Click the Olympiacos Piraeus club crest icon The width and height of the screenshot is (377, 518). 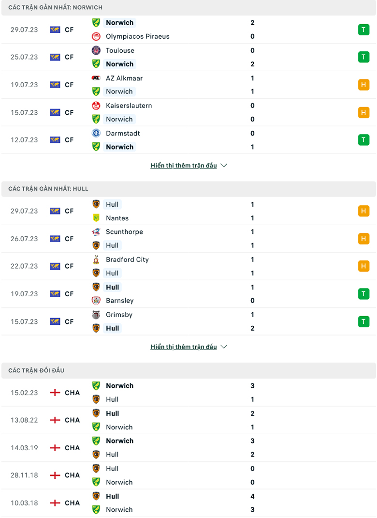[x=96, y=36]
